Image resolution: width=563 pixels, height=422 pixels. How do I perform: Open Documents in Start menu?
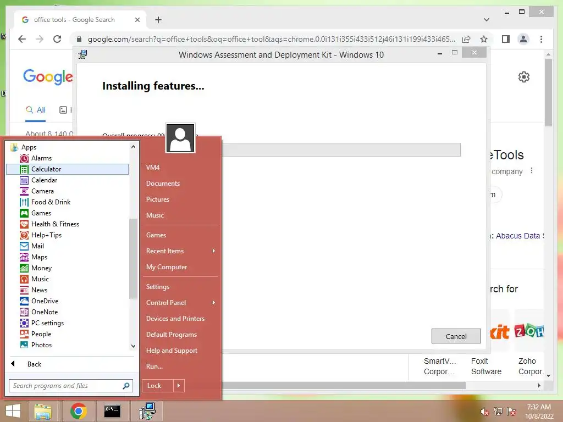(163, 184)
